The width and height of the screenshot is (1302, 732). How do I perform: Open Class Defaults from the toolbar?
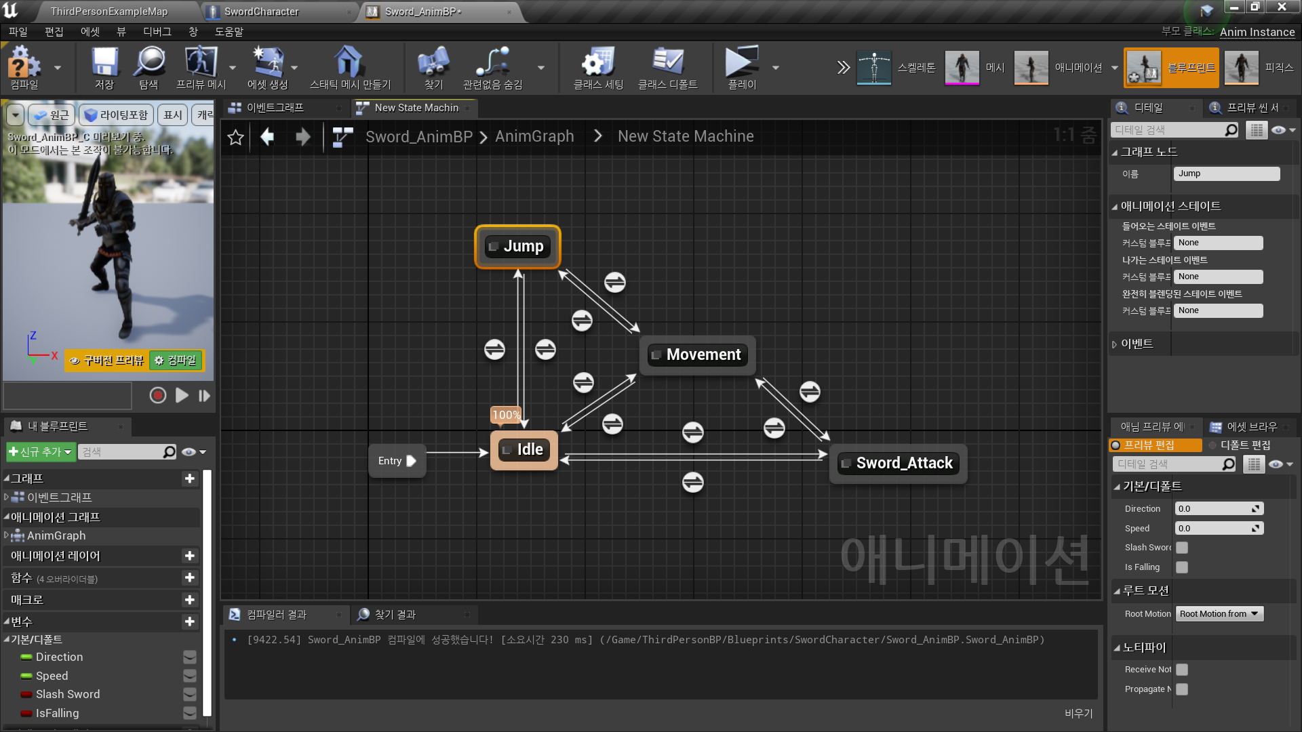(x=669, y=67)
